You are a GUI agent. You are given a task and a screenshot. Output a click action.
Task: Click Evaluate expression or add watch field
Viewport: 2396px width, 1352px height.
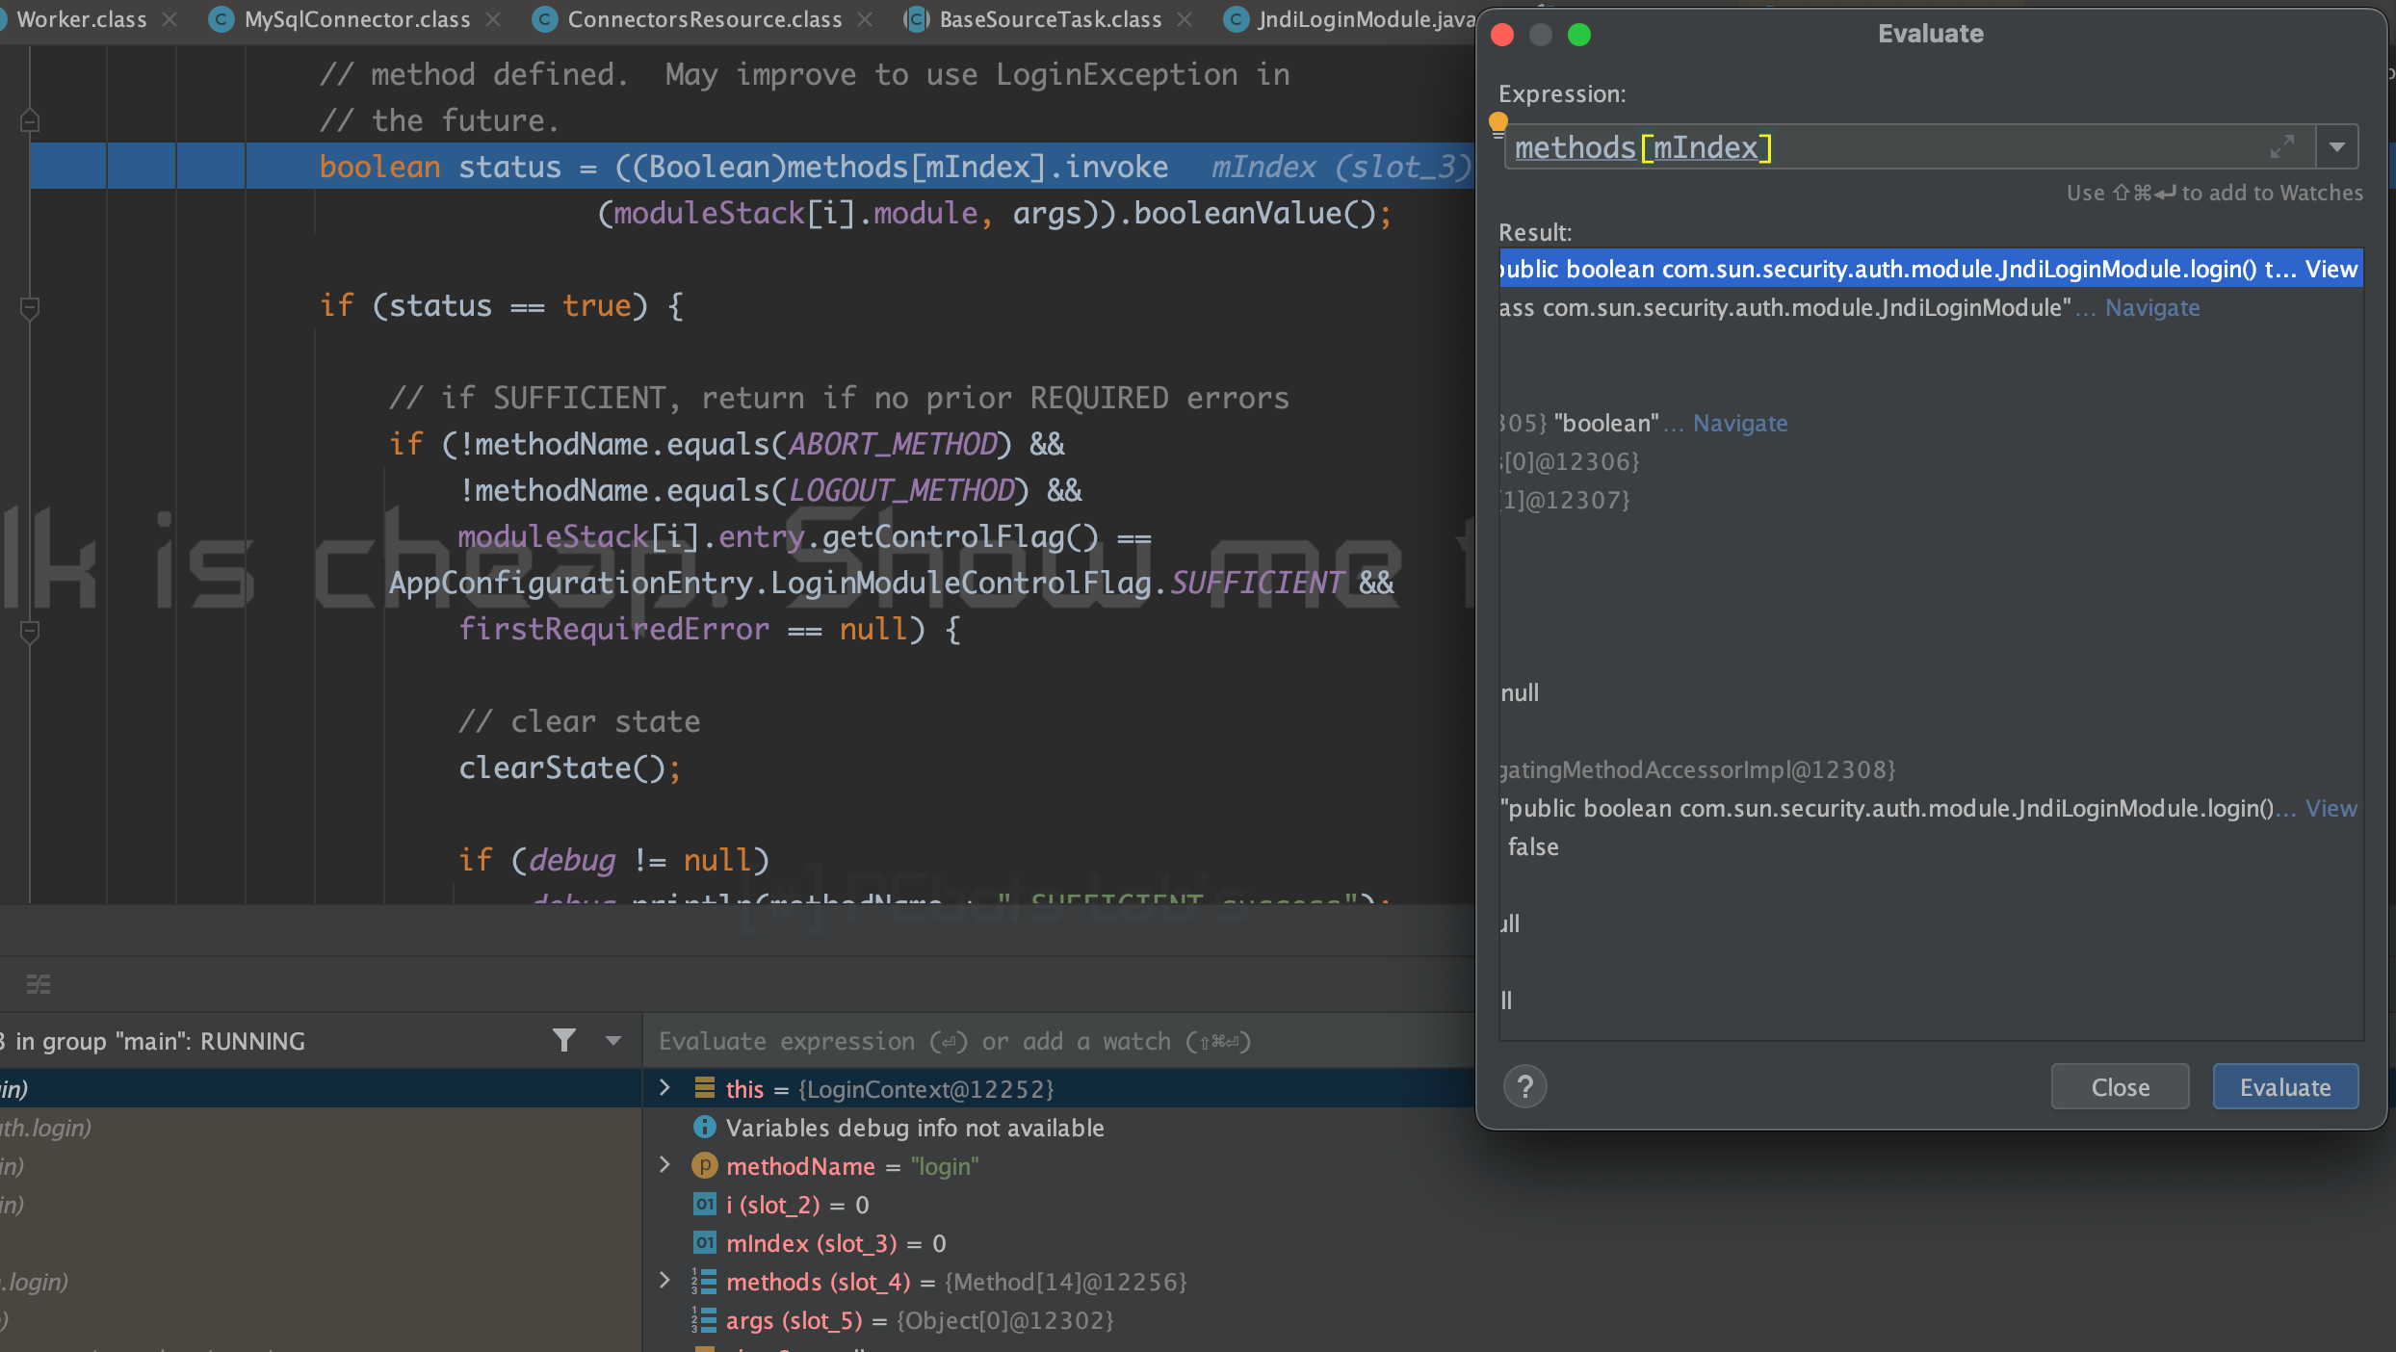pos(1059,1041)
